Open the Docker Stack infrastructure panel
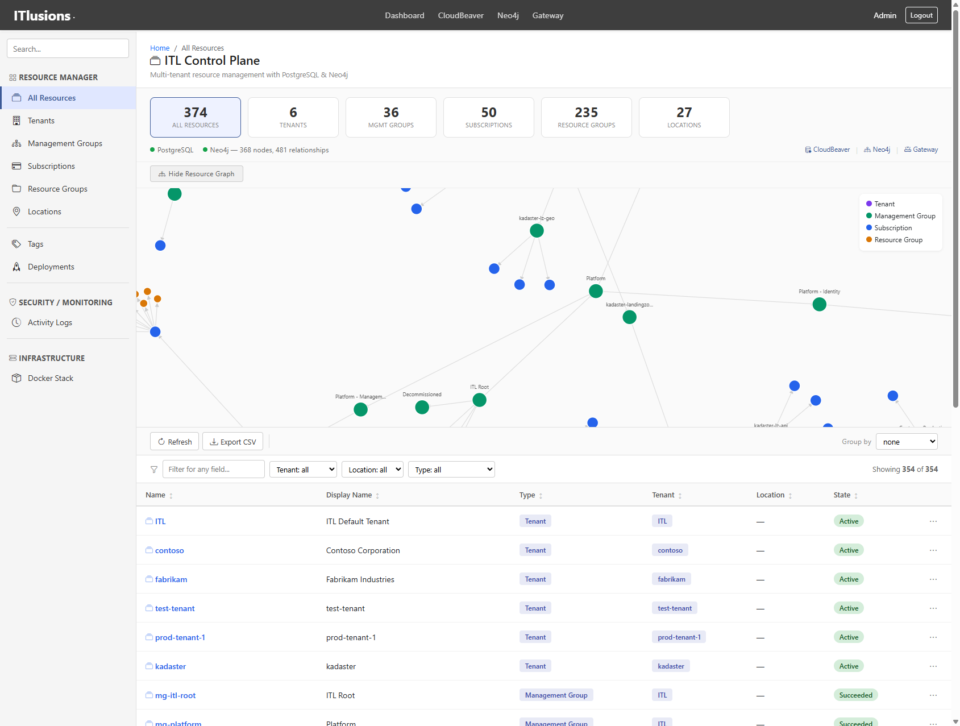 click(x=50, y=377)
